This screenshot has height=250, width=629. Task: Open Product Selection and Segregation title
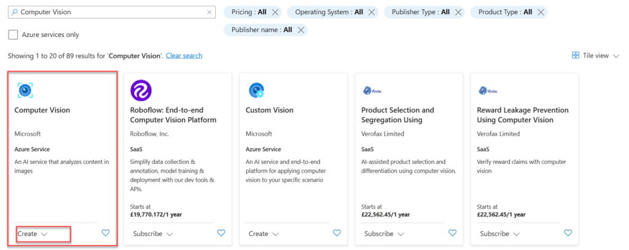click(398, 115)
